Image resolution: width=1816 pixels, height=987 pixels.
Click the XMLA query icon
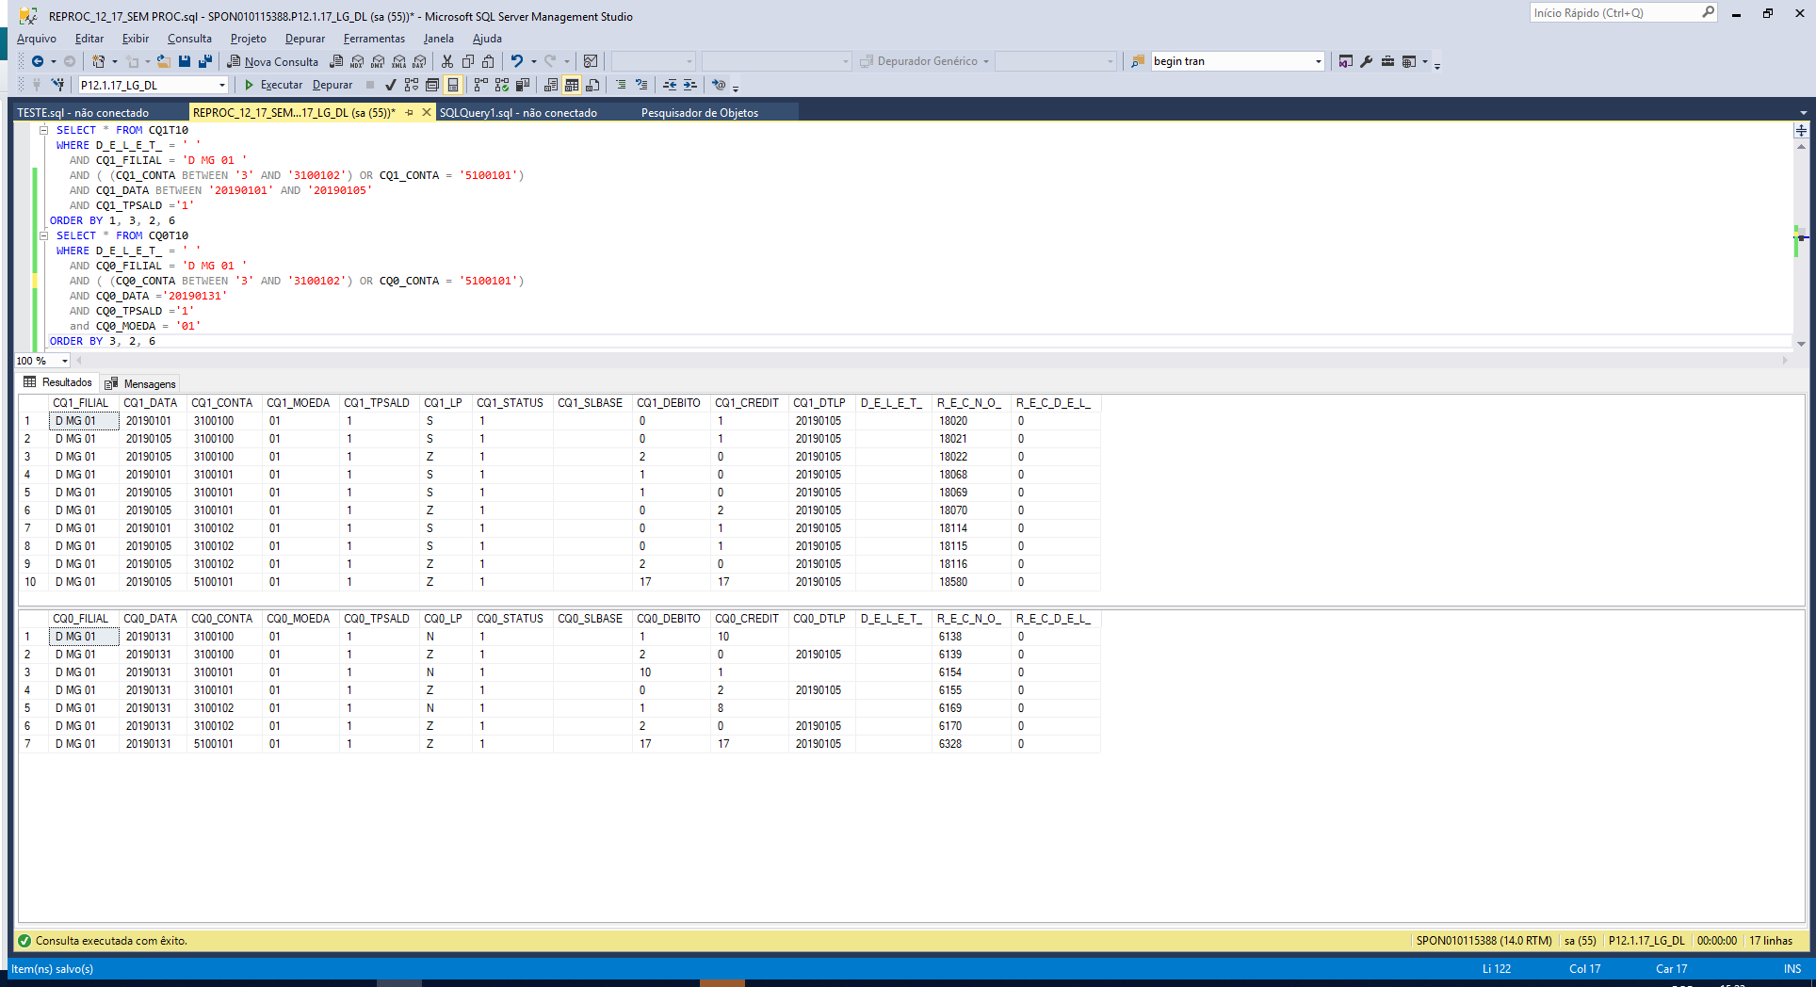point(398,61)
